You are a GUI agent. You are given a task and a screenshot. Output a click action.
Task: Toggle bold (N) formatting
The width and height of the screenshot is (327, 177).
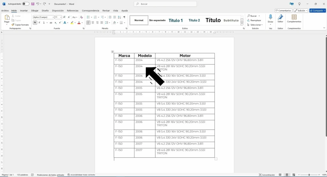click(x=35, y=23)
